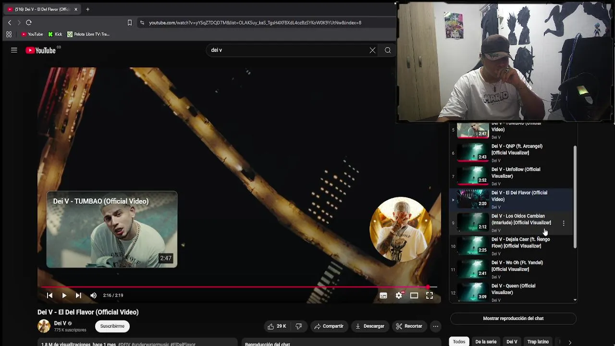Dislike the video
Screen dimensions: 615x346
click(x=298, y=326)
